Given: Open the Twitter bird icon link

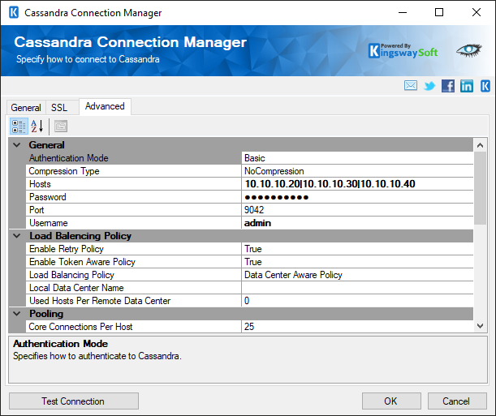Looking at the screenshot, I should (429, 86).
